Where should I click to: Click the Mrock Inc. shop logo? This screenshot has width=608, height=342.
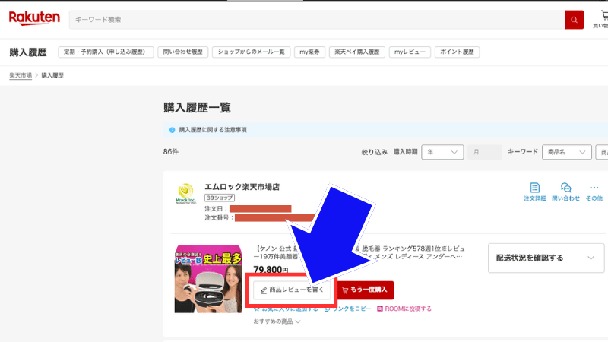(185, 194)
